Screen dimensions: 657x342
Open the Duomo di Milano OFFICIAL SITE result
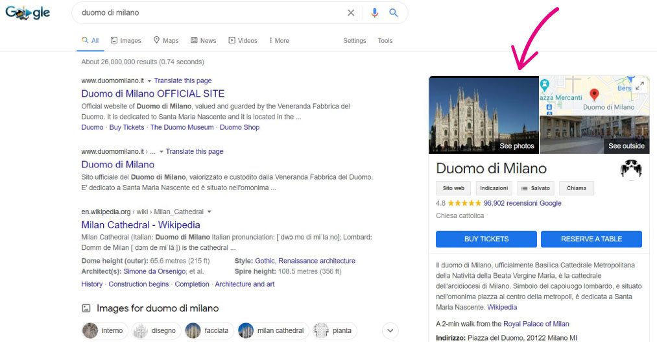click(153, 93)
